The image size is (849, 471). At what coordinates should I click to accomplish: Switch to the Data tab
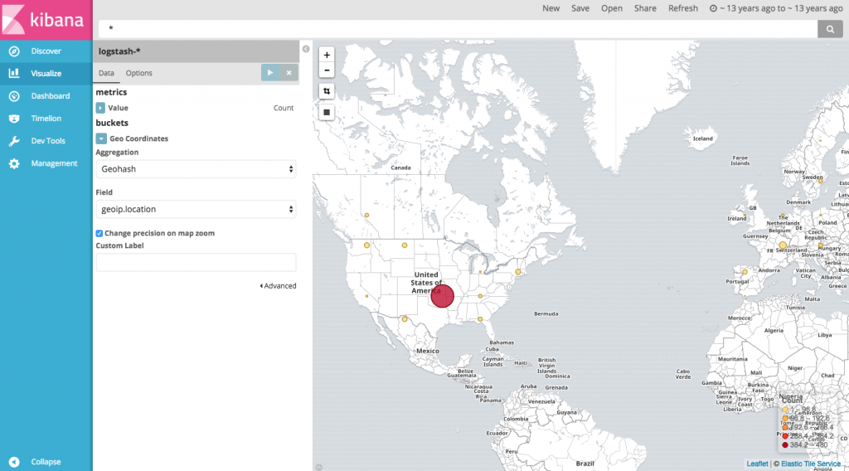click(106, 73)
